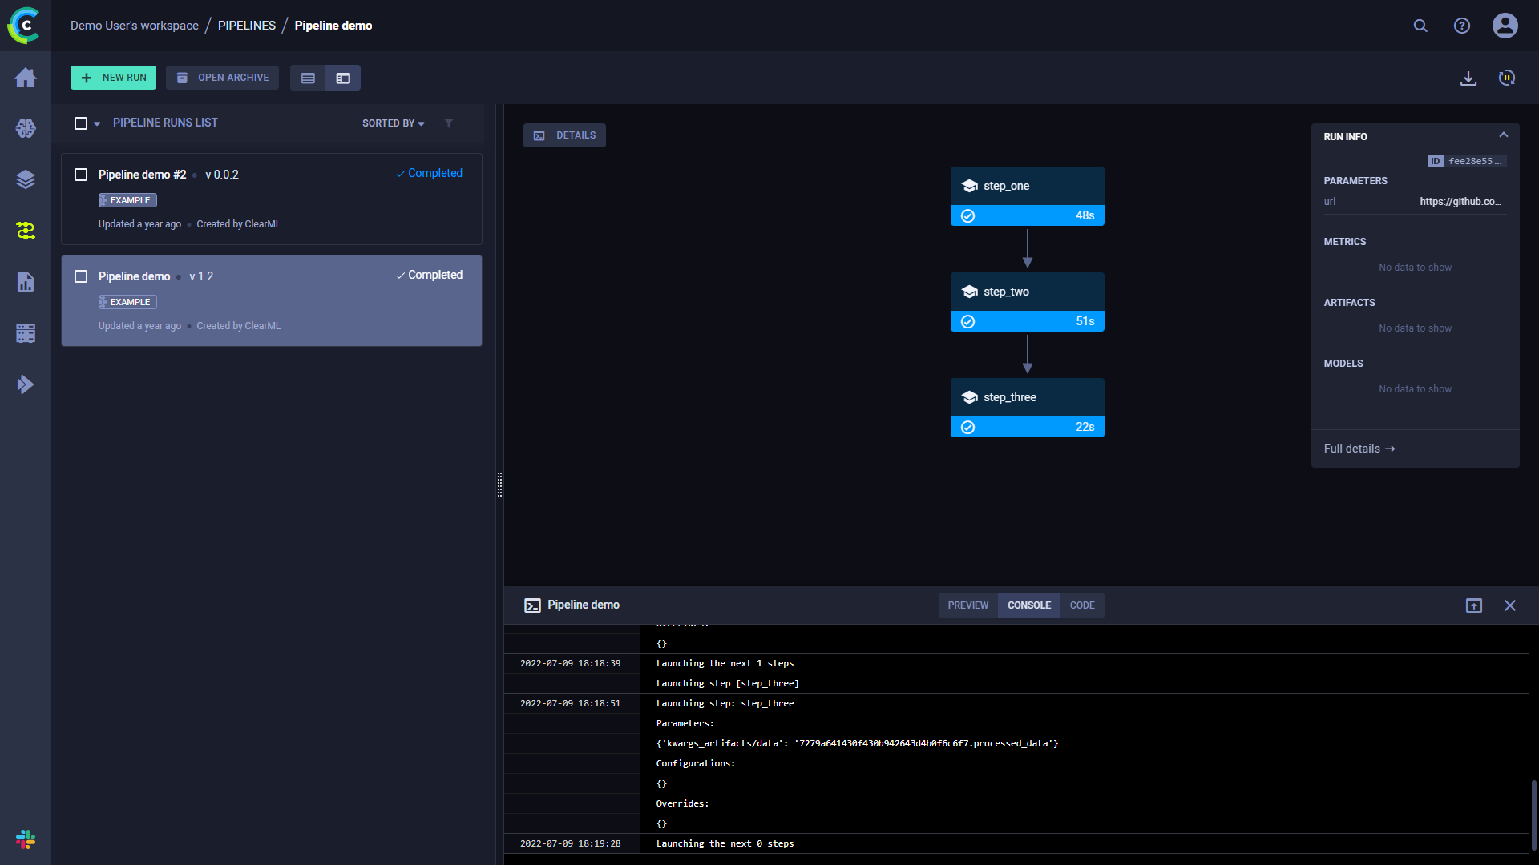1539x865 pixels.
Task: Click Full details link in RUN INFO
Action: click(x=1359, y=448)
